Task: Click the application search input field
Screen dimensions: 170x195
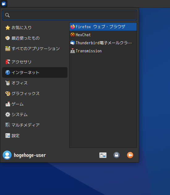Action: pos(70,15)
